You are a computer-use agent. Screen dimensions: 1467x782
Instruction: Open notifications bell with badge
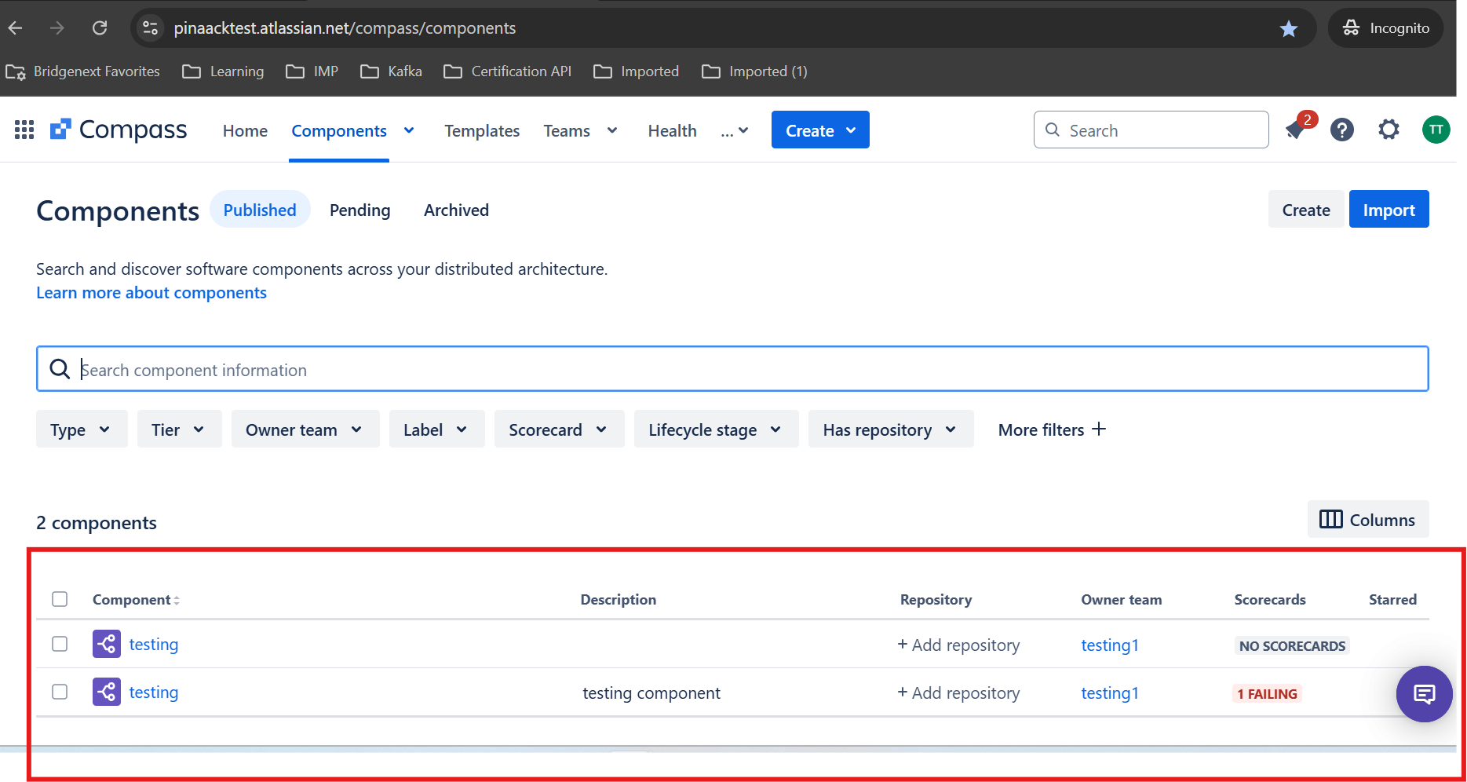[x=1297, y=129]
